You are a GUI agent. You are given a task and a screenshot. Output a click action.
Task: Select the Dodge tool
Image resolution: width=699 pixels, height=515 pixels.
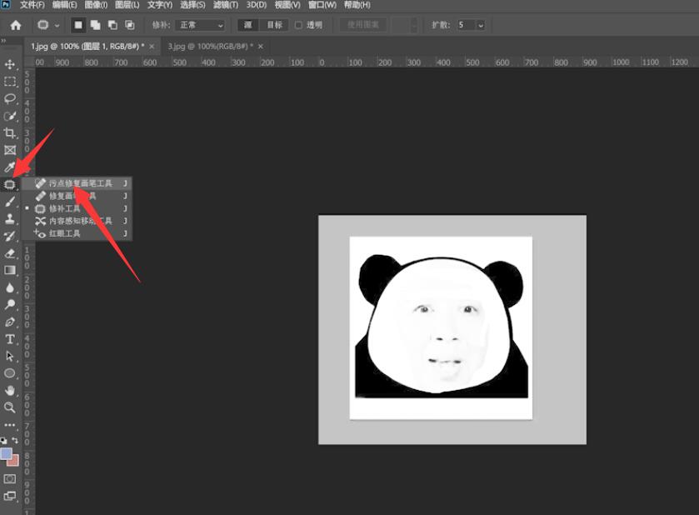[10, 304]
